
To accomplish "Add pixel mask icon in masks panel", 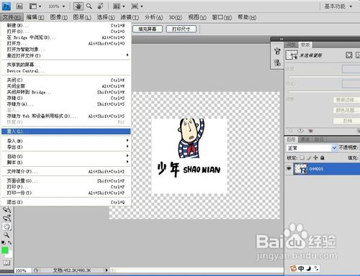I will click(349, 55).
